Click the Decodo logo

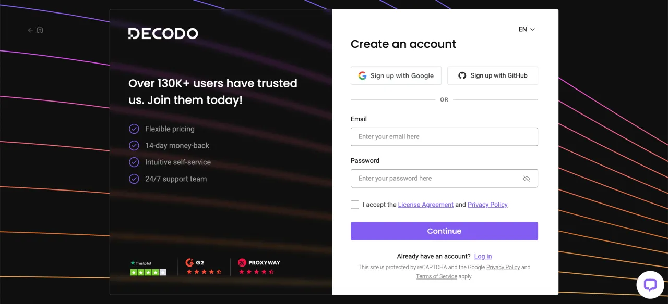click(x=163, y=34)
